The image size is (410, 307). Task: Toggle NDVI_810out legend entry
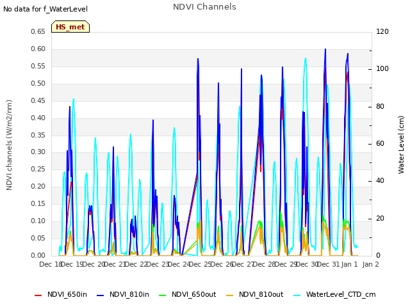[255, 294]
